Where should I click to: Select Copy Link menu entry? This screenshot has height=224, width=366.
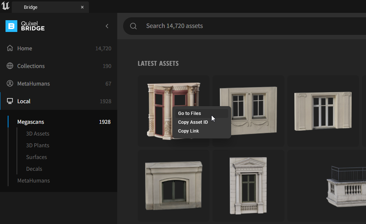pos(189,131)
